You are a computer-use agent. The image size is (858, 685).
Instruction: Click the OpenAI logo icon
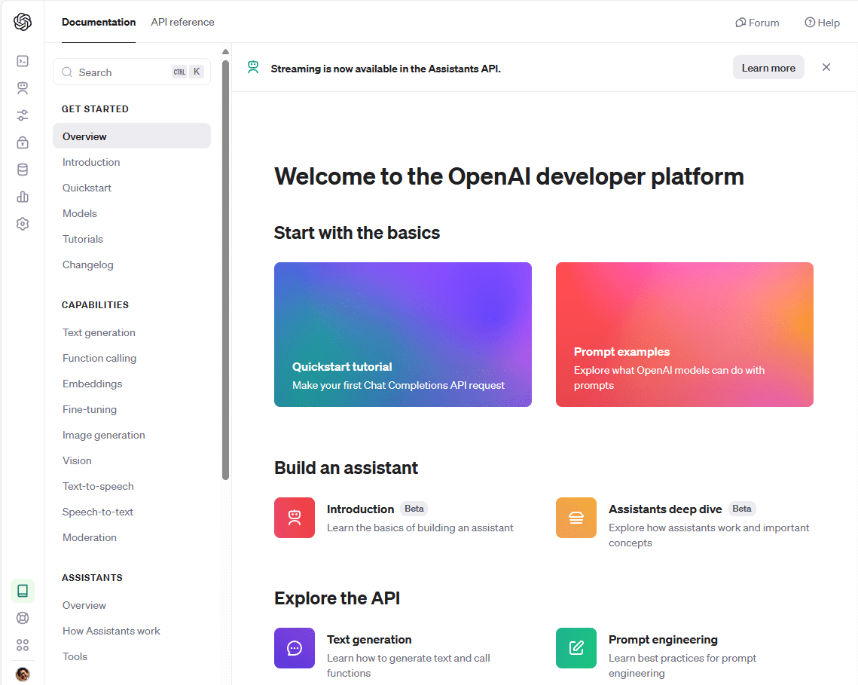[23, 22]
